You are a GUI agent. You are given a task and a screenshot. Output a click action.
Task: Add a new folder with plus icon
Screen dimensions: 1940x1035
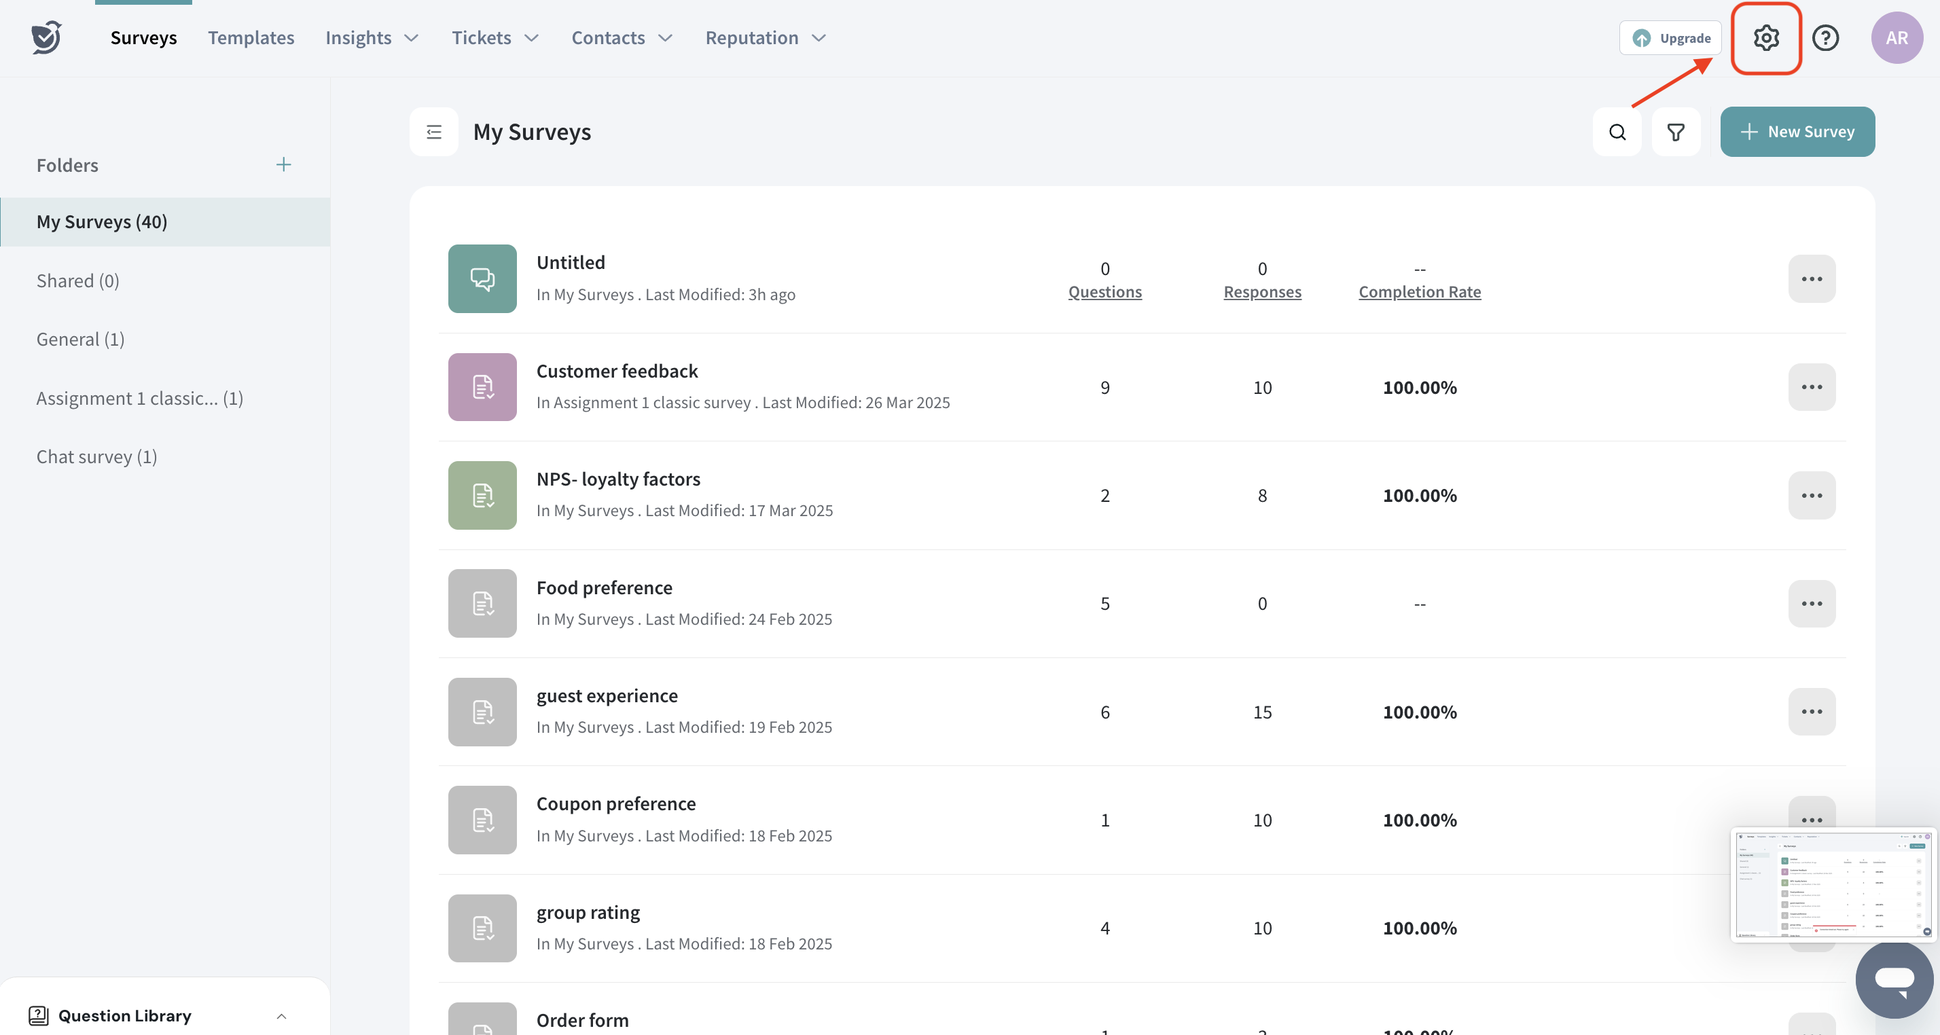(283, 165)
